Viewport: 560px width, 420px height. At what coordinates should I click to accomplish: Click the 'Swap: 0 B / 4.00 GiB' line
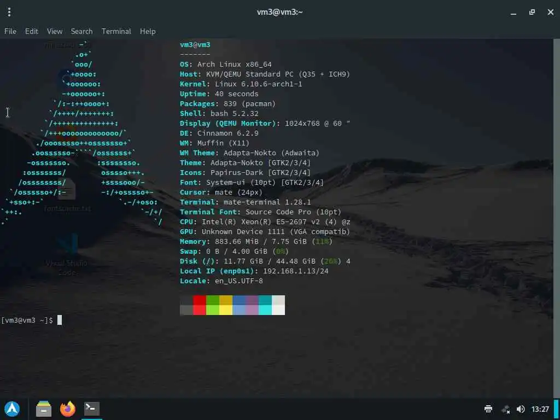(234, 251)
